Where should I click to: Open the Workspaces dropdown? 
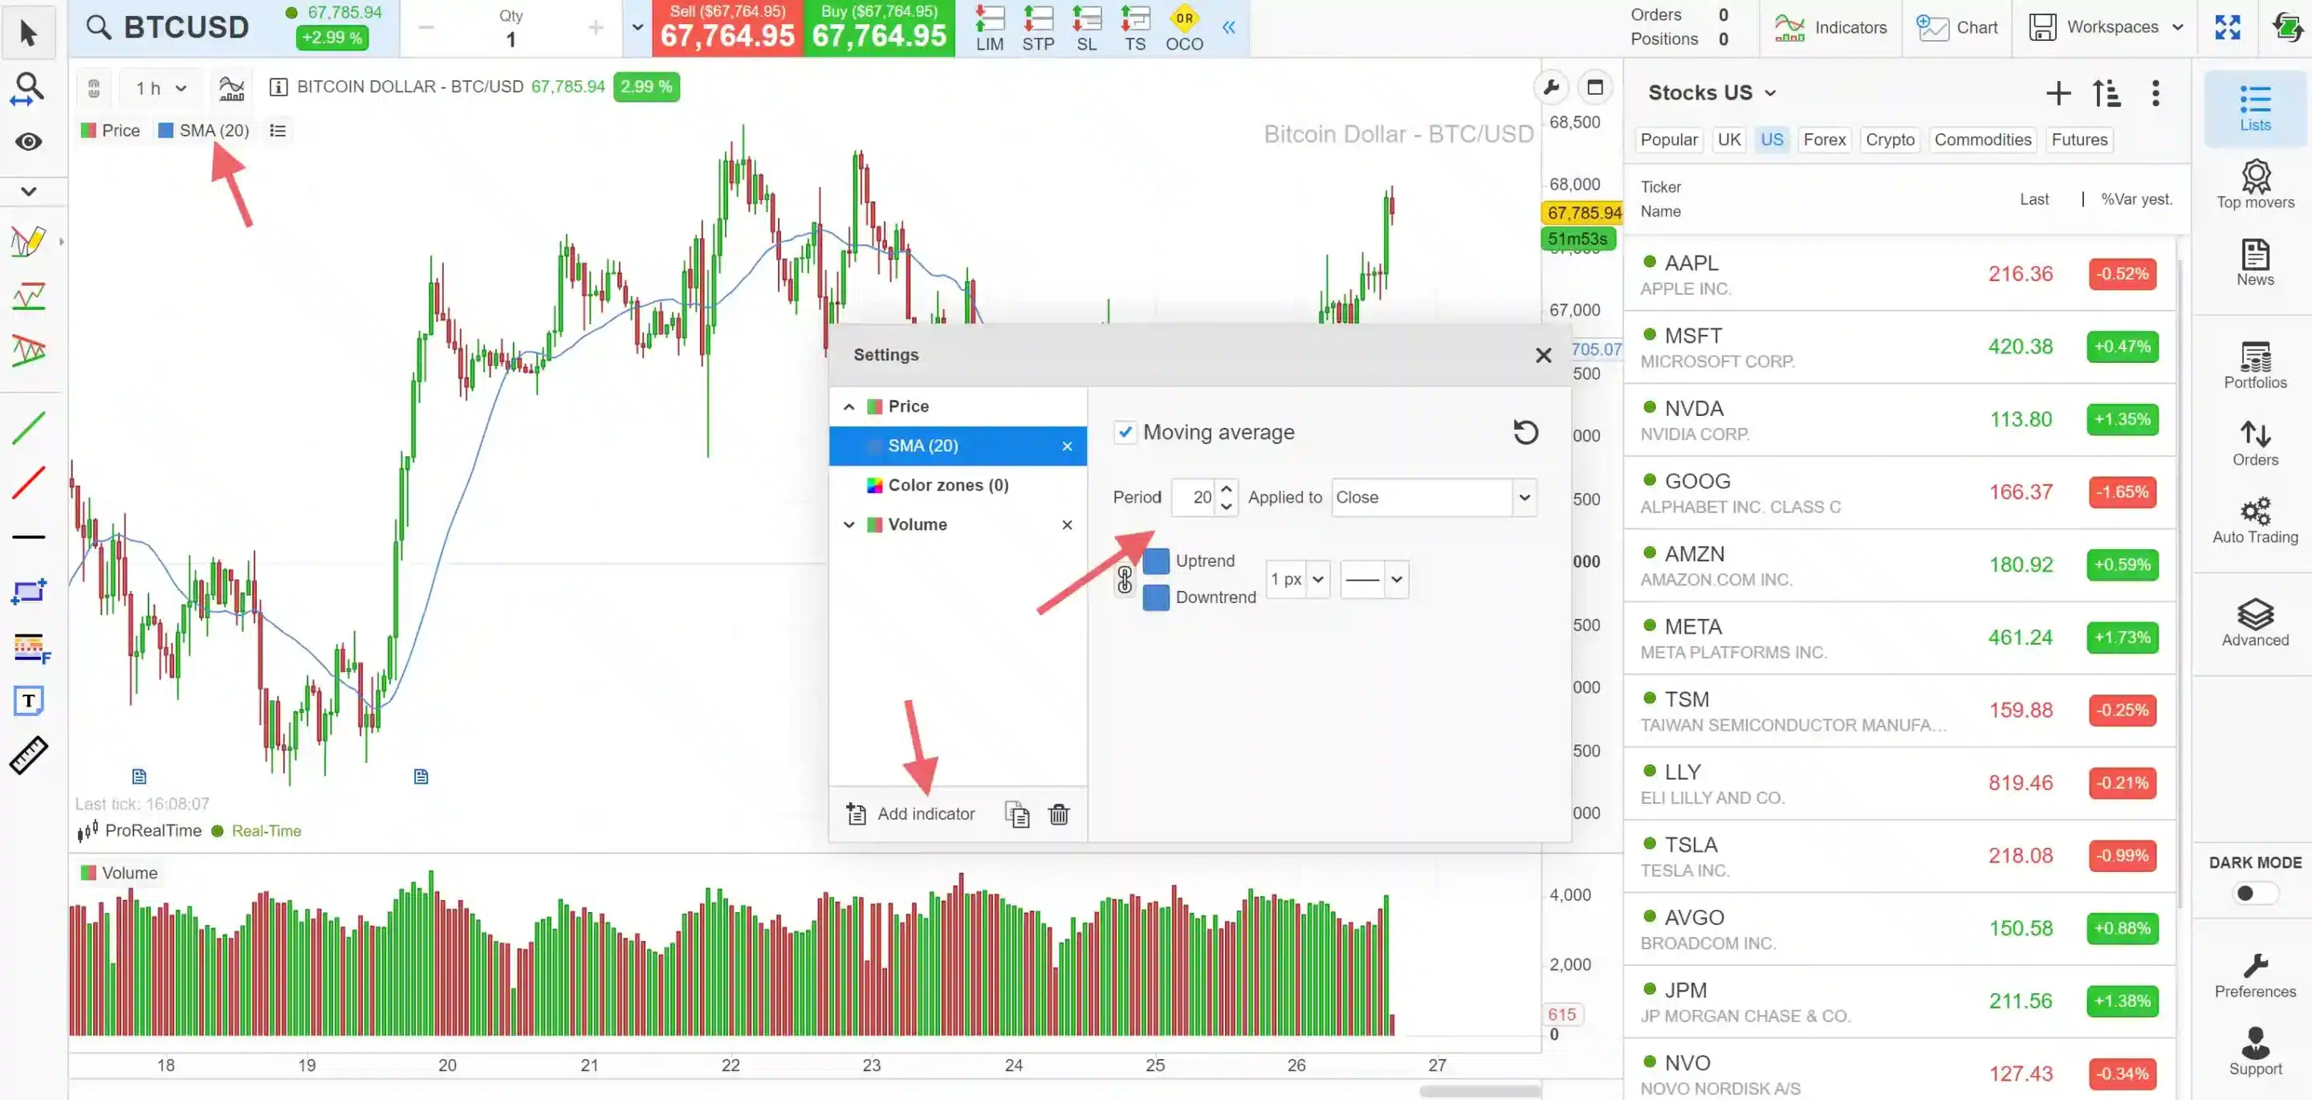2105,28
